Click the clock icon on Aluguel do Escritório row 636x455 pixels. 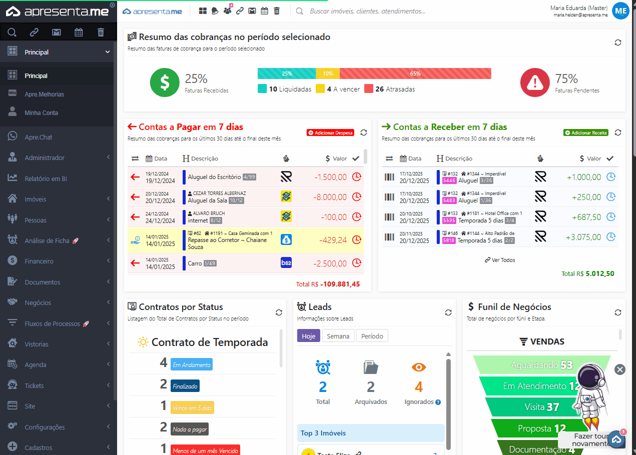(356, 176)
